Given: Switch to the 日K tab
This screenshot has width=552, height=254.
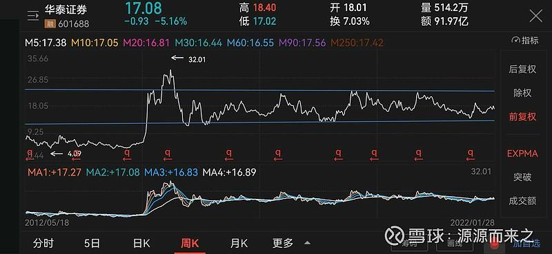Looking at the screenshot, I should click(x=141, y=243).
